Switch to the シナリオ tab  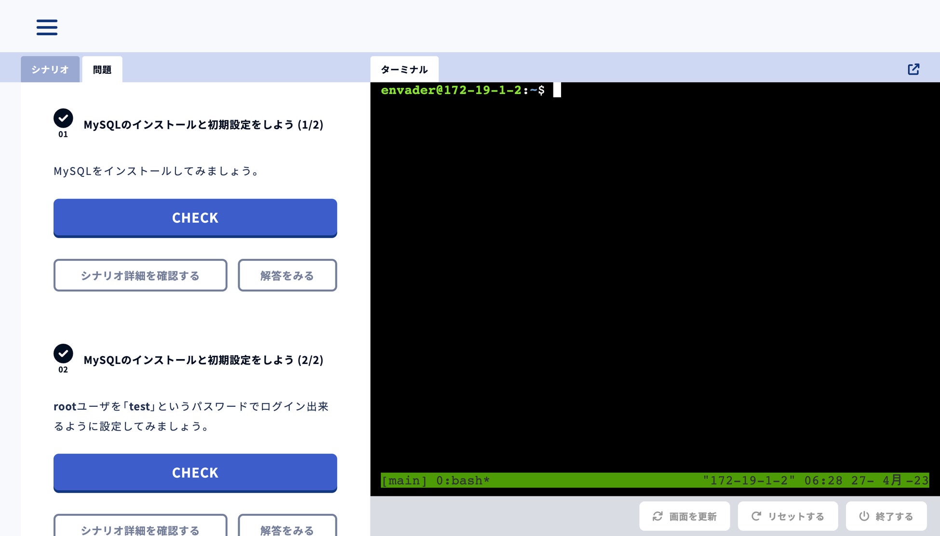(x=50, y=69)
